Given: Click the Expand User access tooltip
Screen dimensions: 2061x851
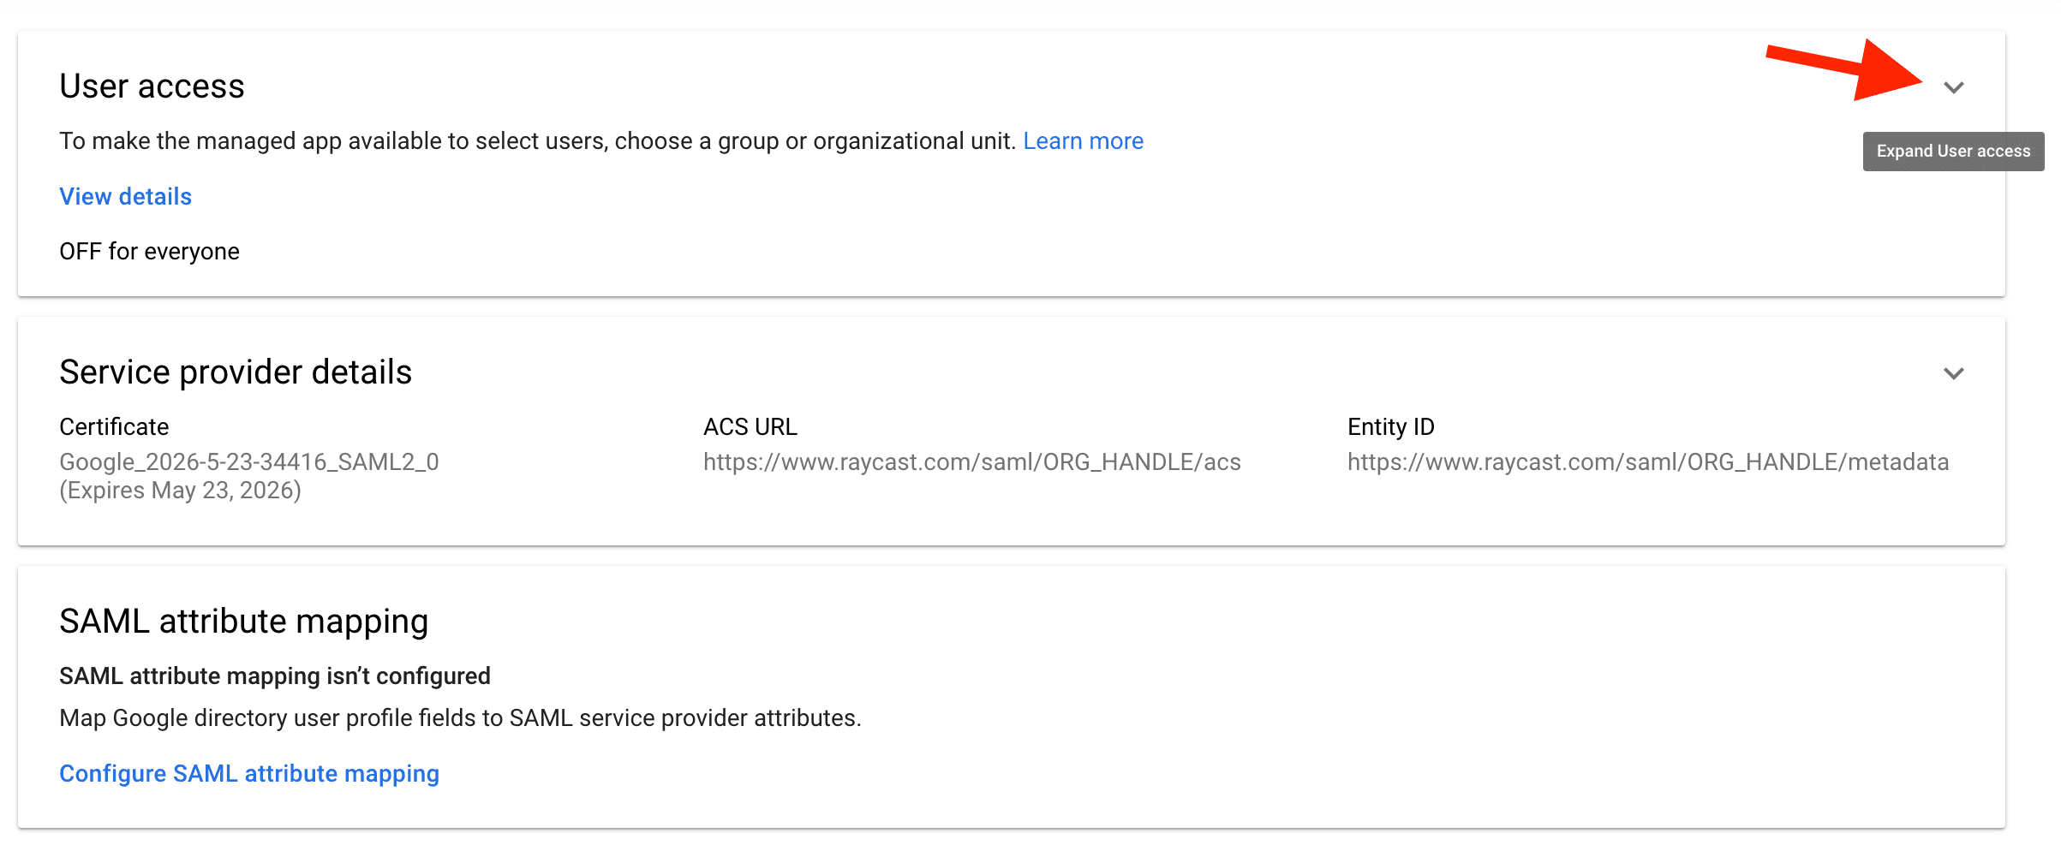Looking at the screenshot, I should (x=1953, y=151).
